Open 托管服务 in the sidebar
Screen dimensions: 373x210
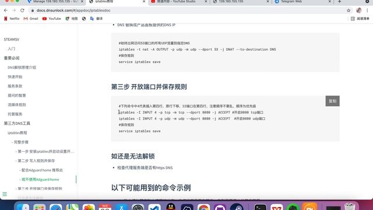[15, 114]
